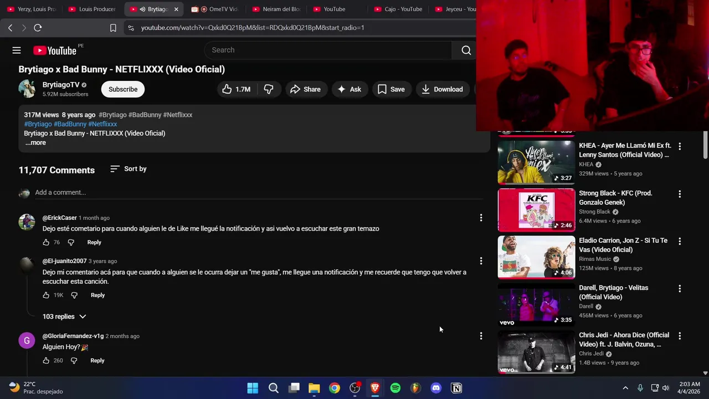This screenshot has width=709, height=399.
Task: Open more options for Chris Jedi video
Action: click(680, 336)
